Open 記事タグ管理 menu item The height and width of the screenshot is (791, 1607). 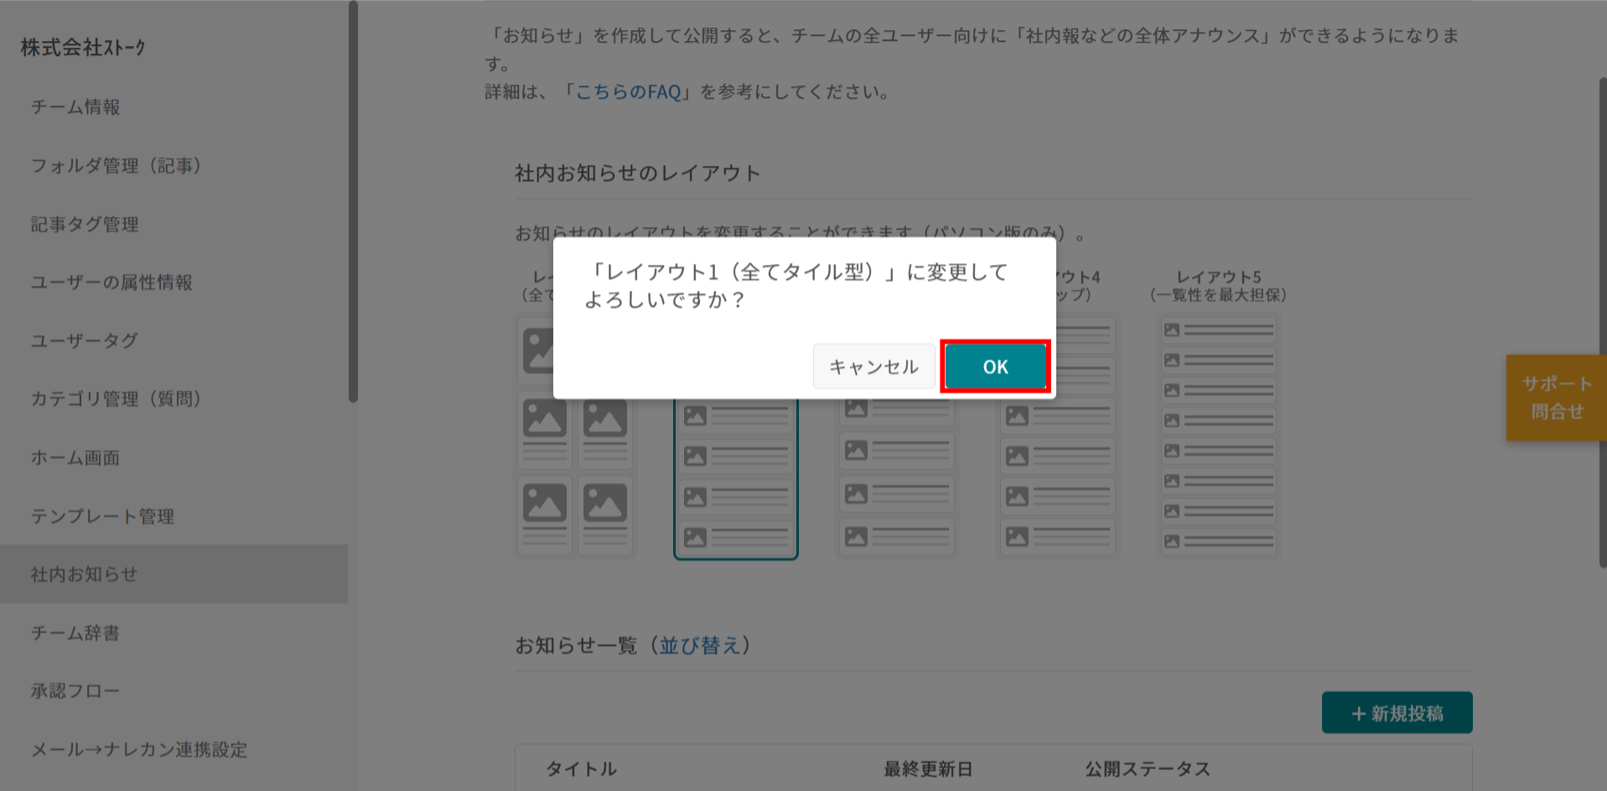85,225
